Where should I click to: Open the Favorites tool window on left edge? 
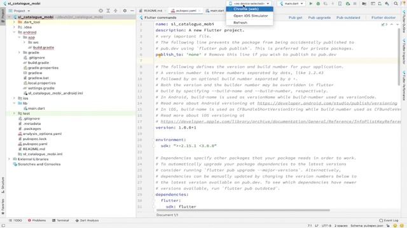pyautogui.click(x=3, y=207)
